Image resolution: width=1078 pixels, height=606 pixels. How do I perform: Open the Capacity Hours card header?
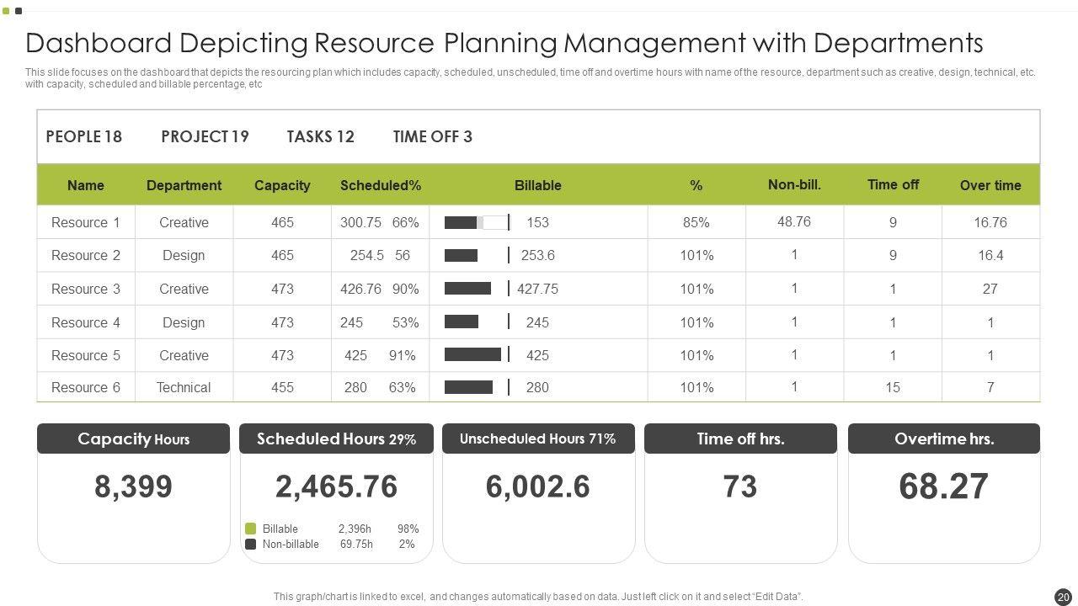coord(133,439)
